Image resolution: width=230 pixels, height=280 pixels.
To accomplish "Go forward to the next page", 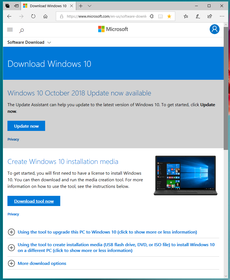I will coord(21,17).
